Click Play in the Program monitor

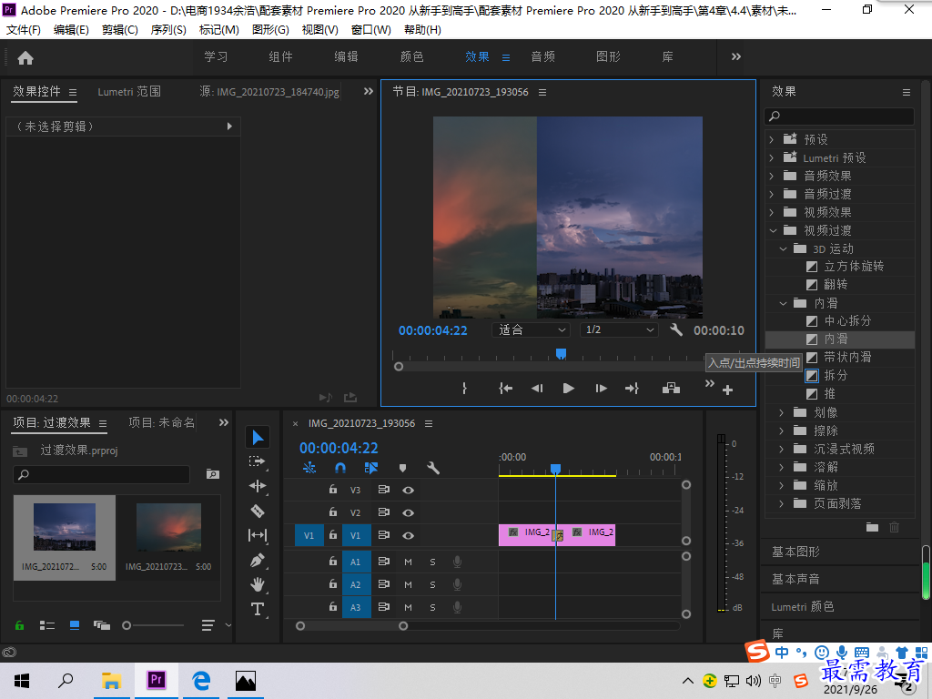pyautogui.click(x=568, y=388)
